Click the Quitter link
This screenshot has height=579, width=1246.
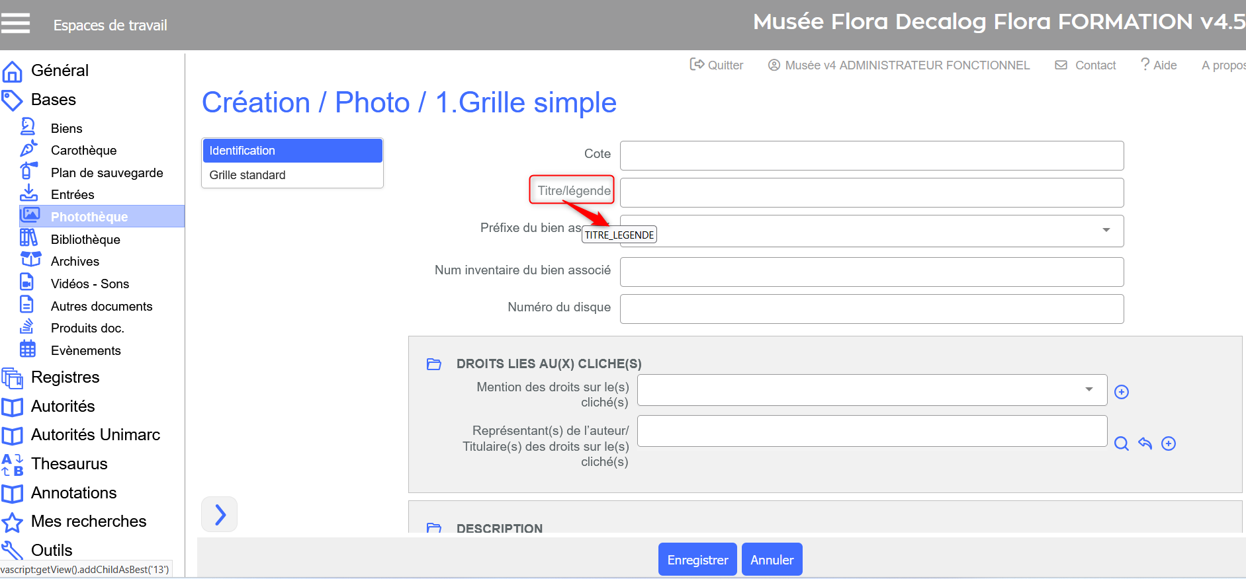tap(717, 65)
